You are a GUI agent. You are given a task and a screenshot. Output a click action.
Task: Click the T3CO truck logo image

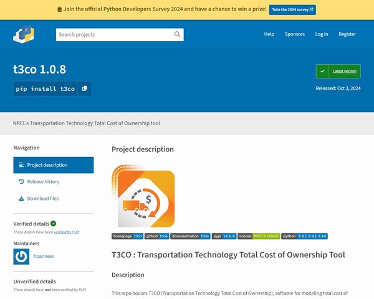click(x=143, y=196)
